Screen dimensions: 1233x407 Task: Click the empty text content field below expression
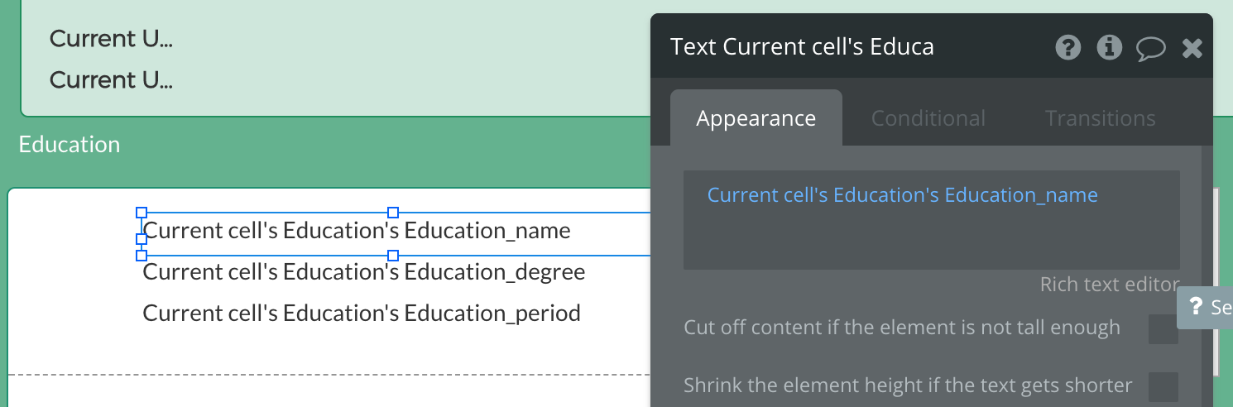(x=931, y=240)
